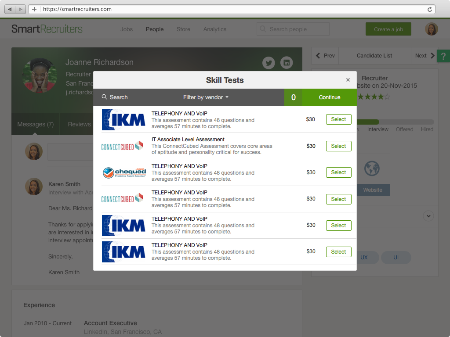
Task: Click the UI skill tag
Action: tap(396, 257)
